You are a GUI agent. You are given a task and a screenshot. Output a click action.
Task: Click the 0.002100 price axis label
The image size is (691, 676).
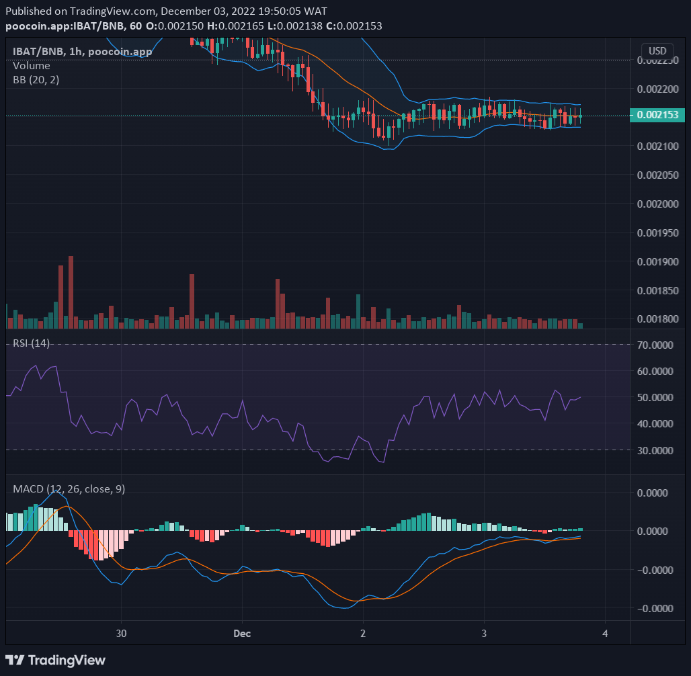tap(657, 146)
